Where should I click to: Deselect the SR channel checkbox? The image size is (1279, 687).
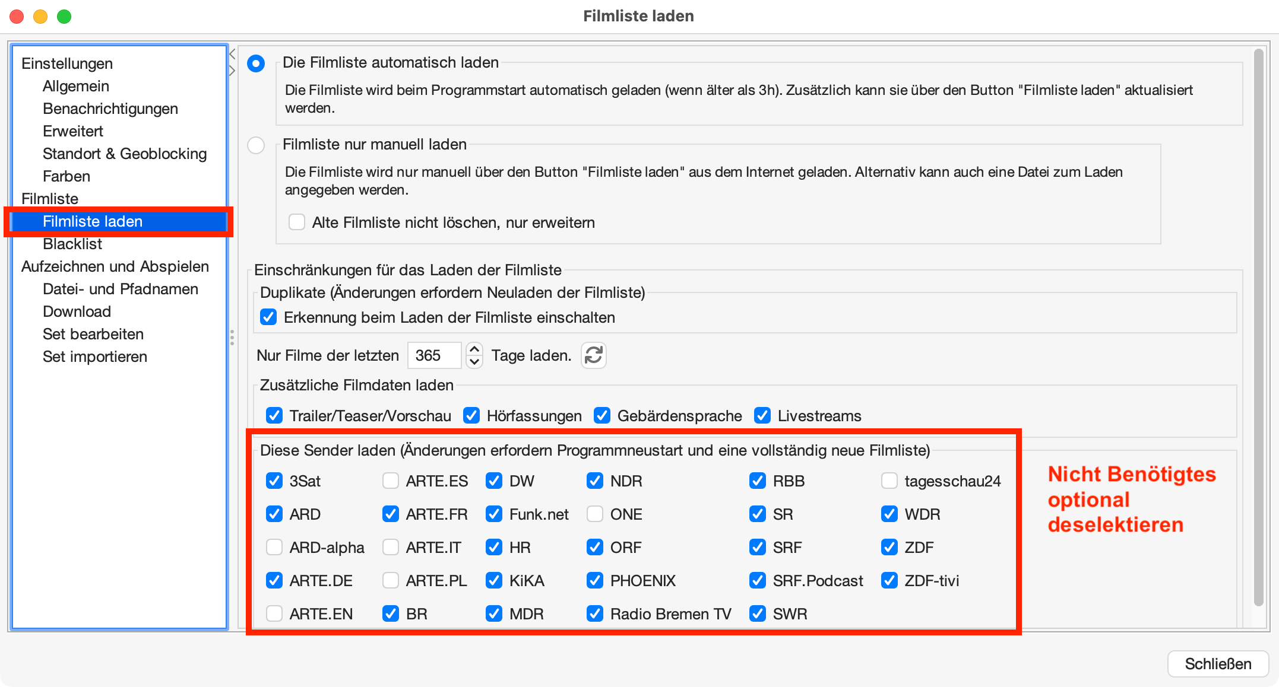[x=758, y=514]
